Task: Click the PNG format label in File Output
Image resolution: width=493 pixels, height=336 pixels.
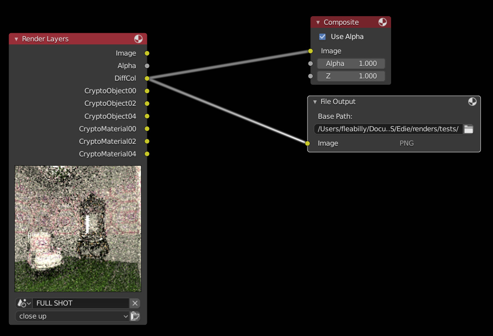Action: point(406,143)
